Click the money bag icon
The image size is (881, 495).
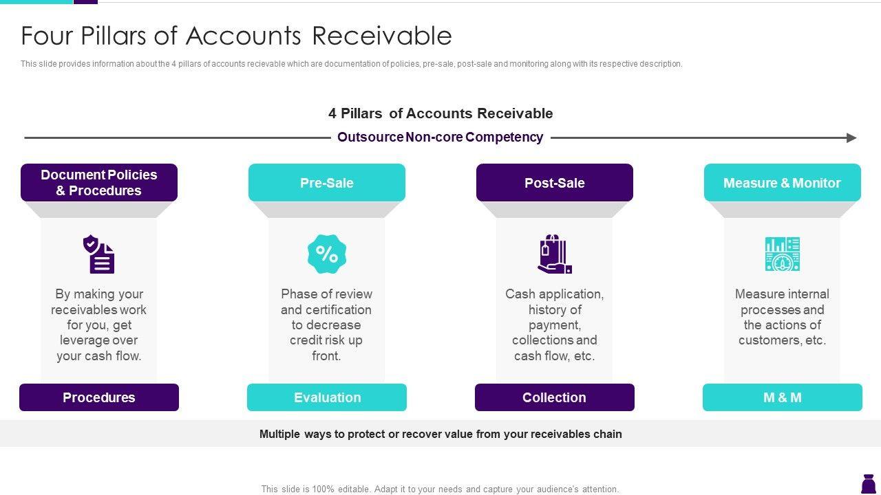click(868, 483)
